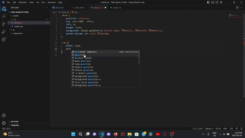Click the feedback icon in status bar
The width and height of the screenshot is (245, 138).
237,129
